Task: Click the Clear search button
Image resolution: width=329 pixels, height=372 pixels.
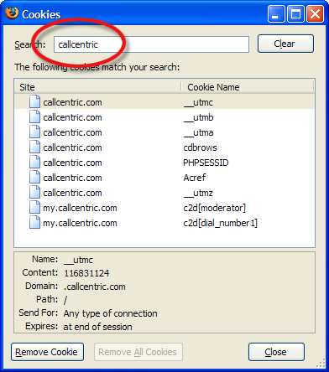Action: point(285,44)
